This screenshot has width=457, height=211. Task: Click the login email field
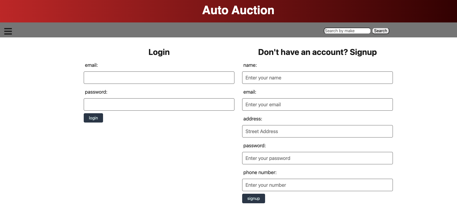pyautogui.click(x=159, y=77)
